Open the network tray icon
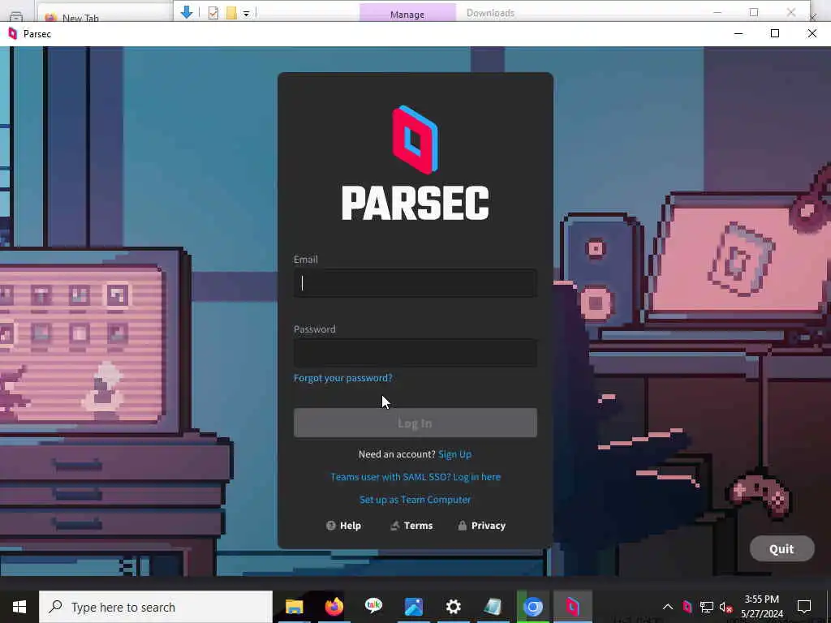The image size is (831, 623). click(x=706, y=607)
